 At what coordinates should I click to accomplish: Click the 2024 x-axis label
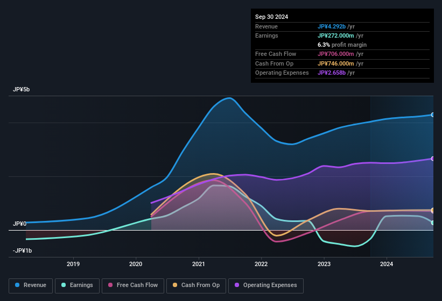[387, 264]
